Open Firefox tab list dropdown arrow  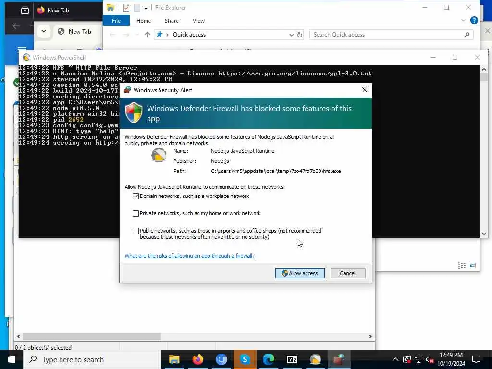click(44, 31)
